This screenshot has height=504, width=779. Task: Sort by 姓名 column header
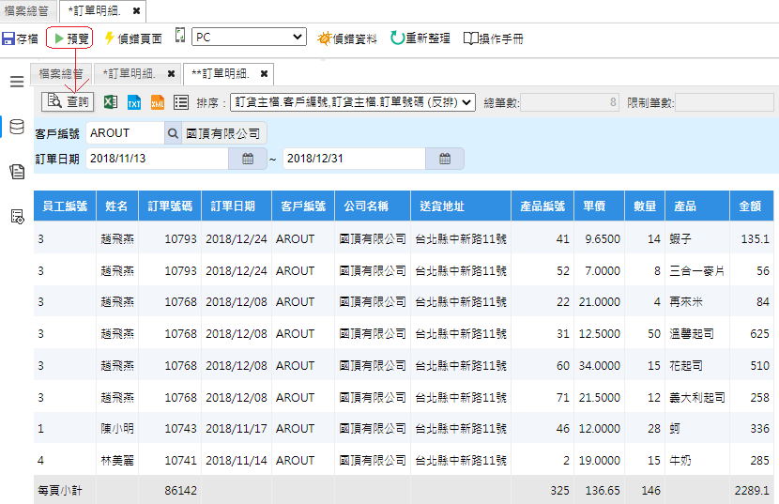(x=116, y=206)
